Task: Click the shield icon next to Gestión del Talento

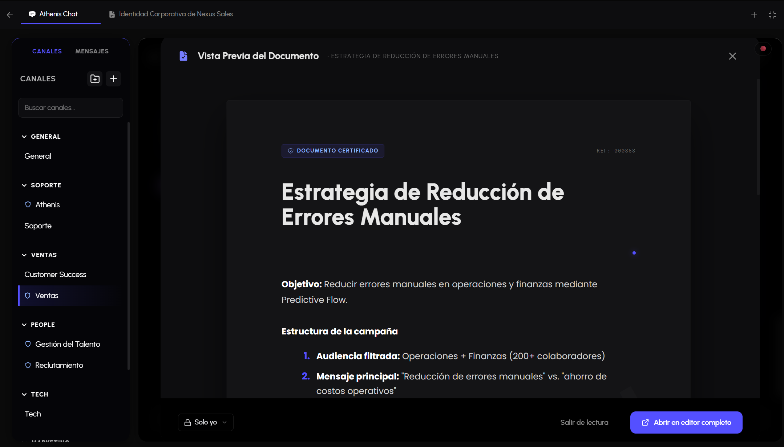Action: point(28,344)
